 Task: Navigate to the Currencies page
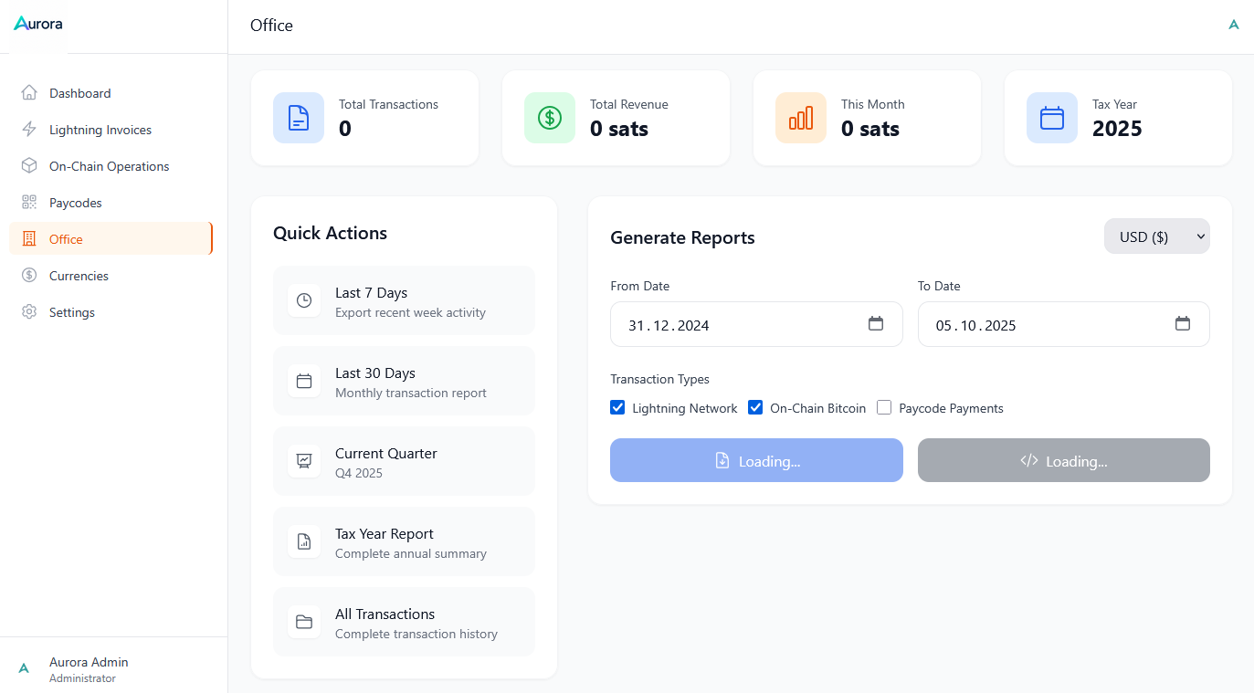pyautogui.click(x=78, y=275)
